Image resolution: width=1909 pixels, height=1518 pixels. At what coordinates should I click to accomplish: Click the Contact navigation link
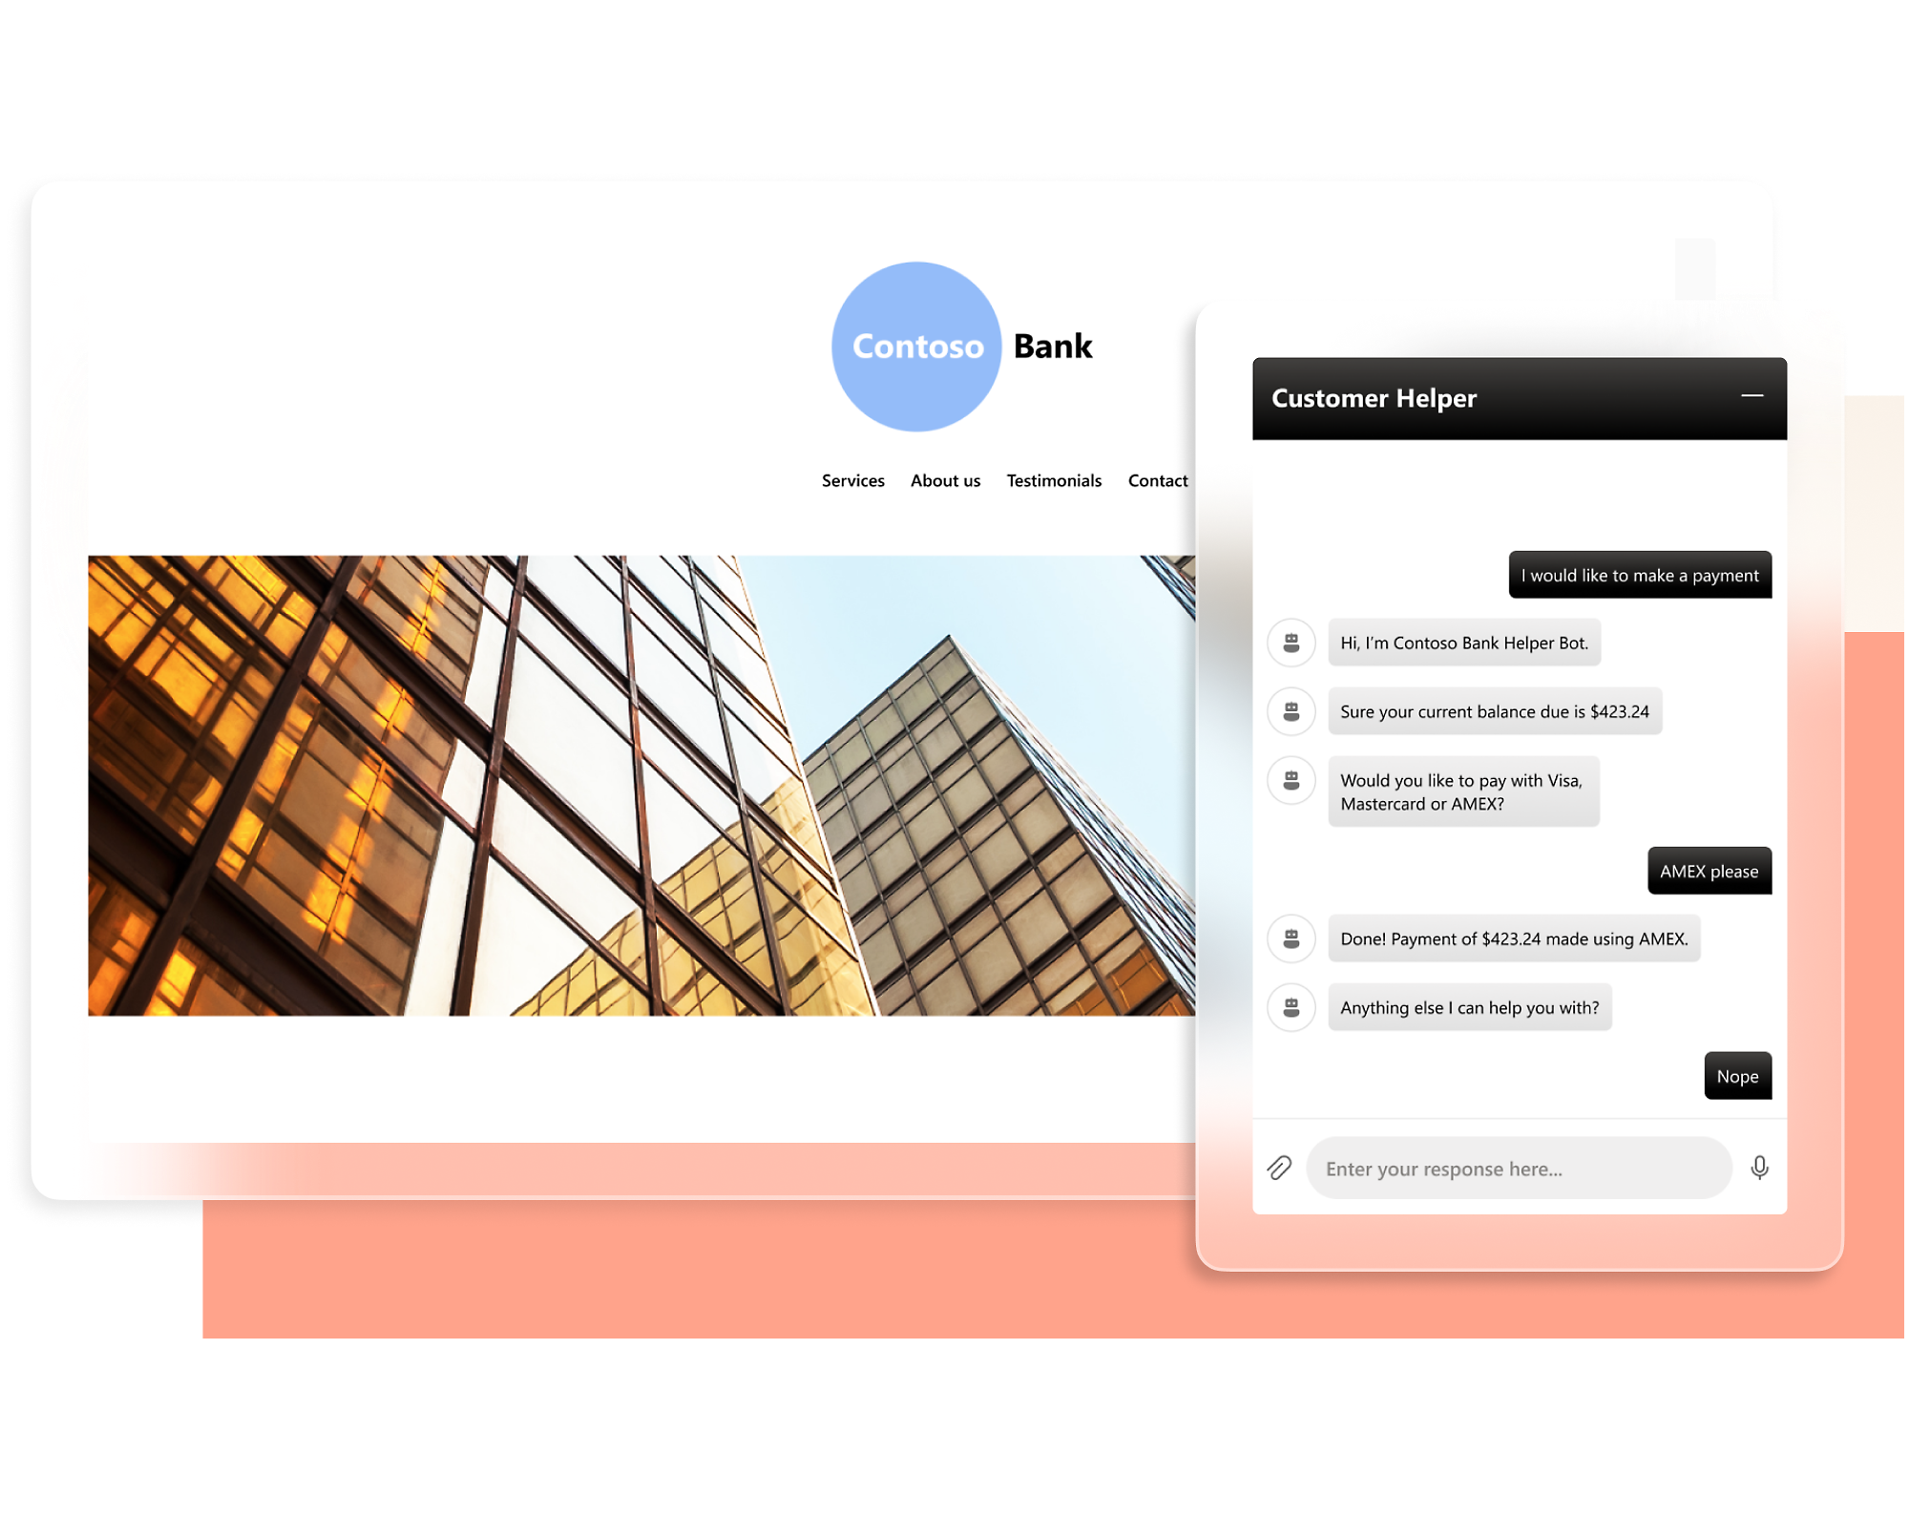(x=1161, y=479)
